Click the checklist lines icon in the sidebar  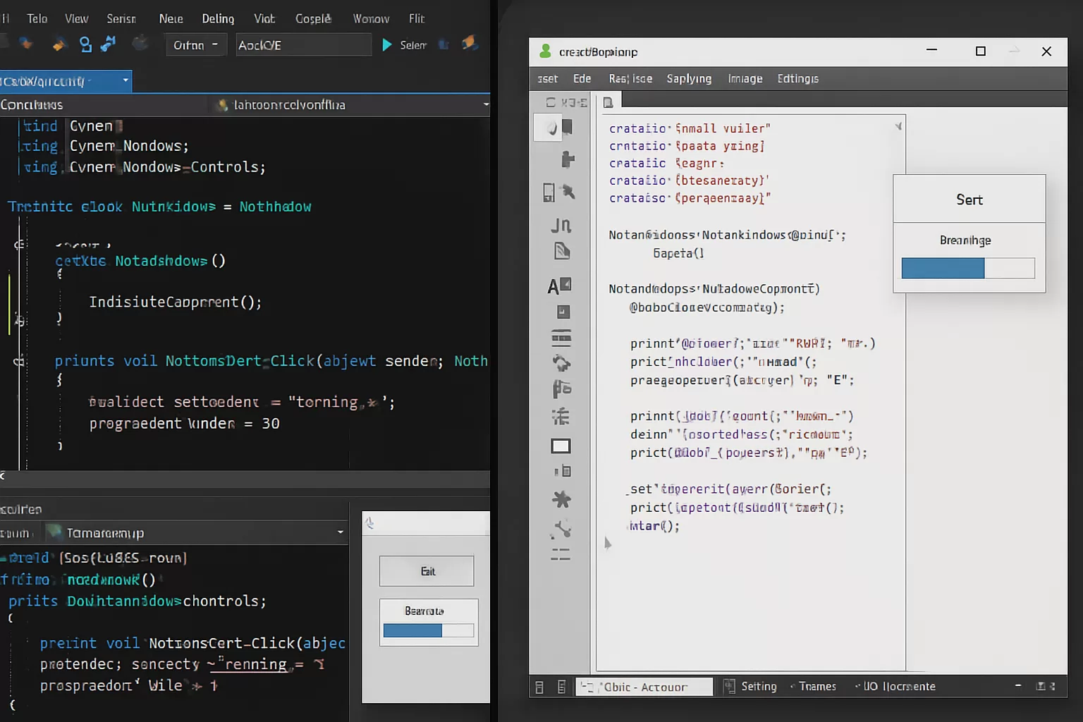tap(561, 416)
